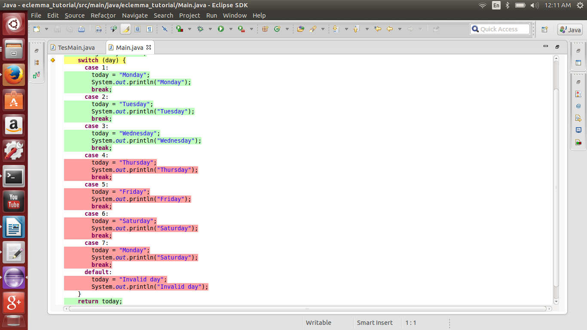Navigate Back with the yellow arrow icon
This screenshot has width=587, height=330.
pos(390,29)
